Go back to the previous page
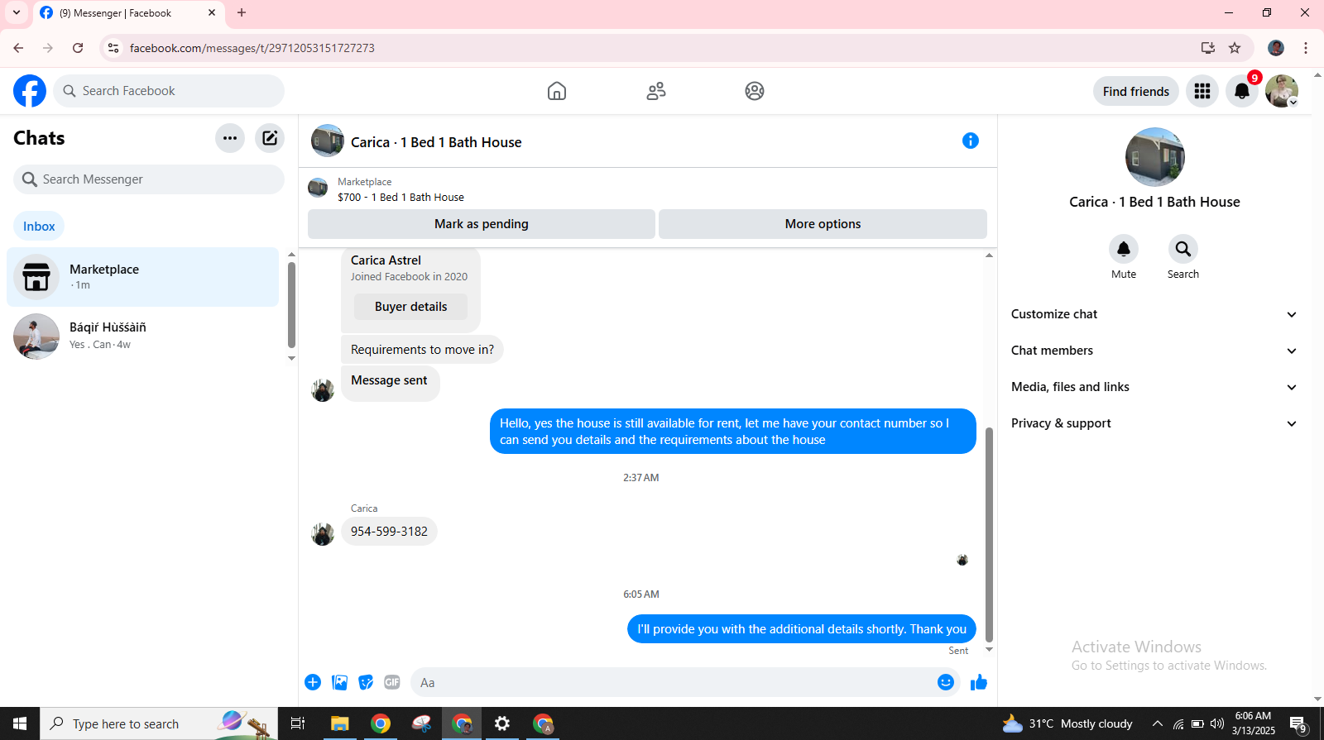Viewport: 1324px width, 740px height. (x=18, y=48)
